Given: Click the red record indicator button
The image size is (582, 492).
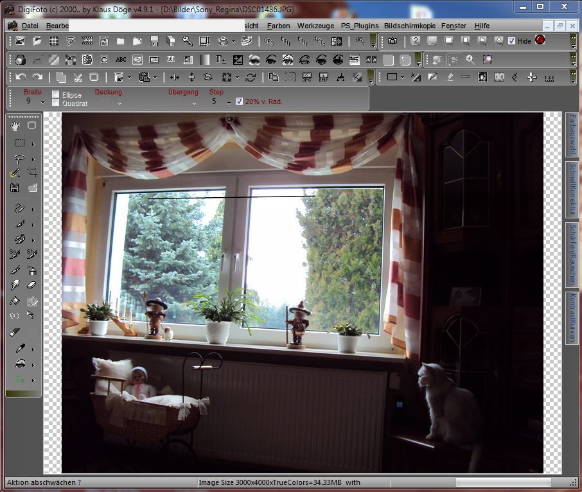Looking at the screenshot, I should click(540, 40).
